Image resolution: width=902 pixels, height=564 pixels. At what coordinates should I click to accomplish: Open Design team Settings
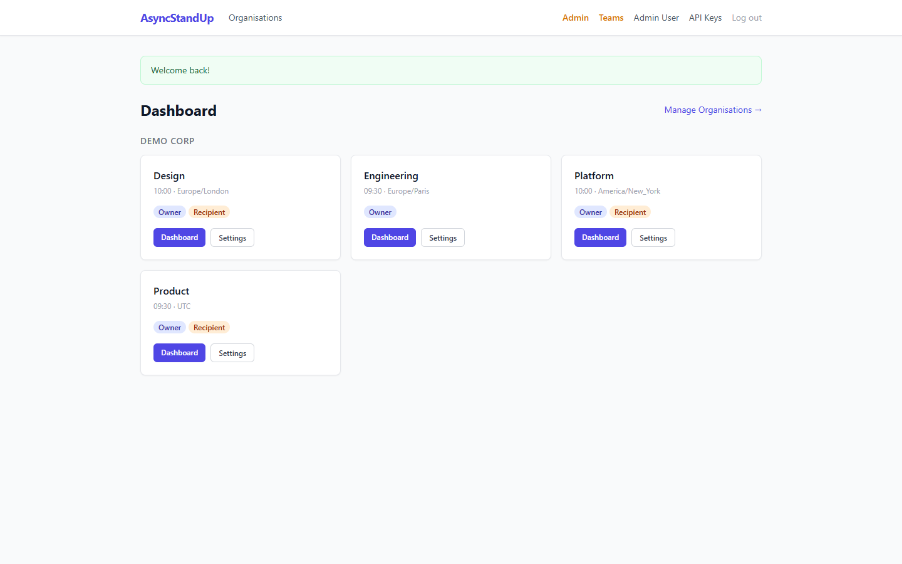point(232,238)
